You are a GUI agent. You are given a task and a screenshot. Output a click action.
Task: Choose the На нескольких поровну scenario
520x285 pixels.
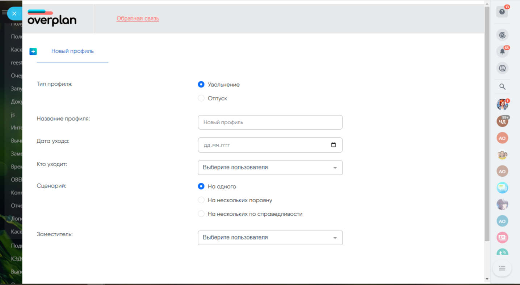(201, 200)
